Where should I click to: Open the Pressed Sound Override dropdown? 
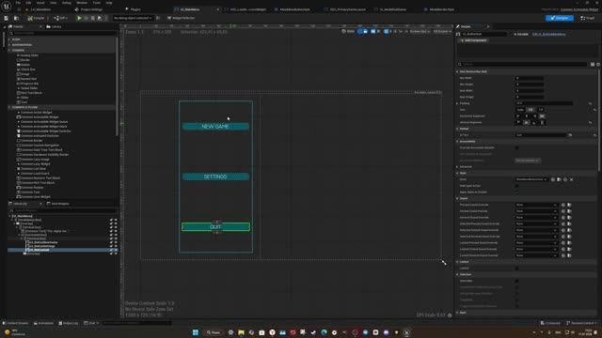[x=536, y=205]
